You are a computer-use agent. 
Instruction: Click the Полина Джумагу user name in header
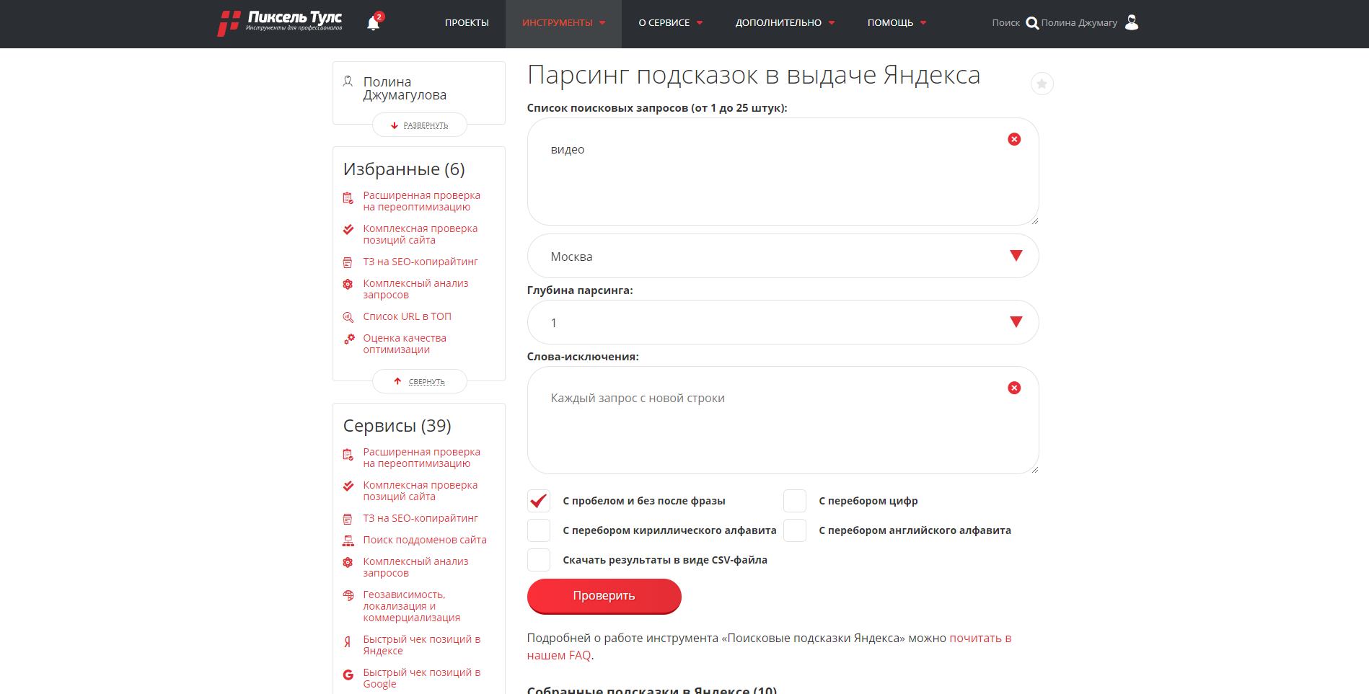[x=1079, y=23]
